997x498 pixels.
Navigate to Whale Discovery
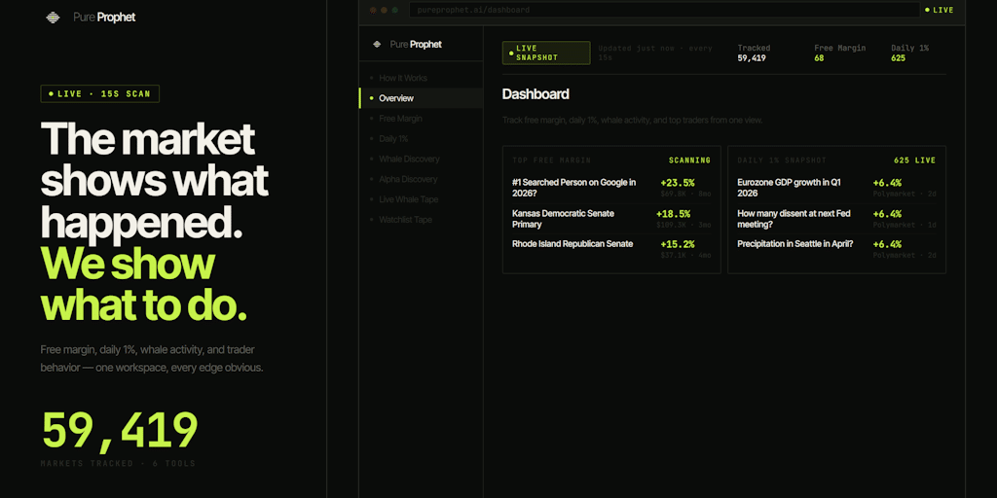[x=409, y=160]
